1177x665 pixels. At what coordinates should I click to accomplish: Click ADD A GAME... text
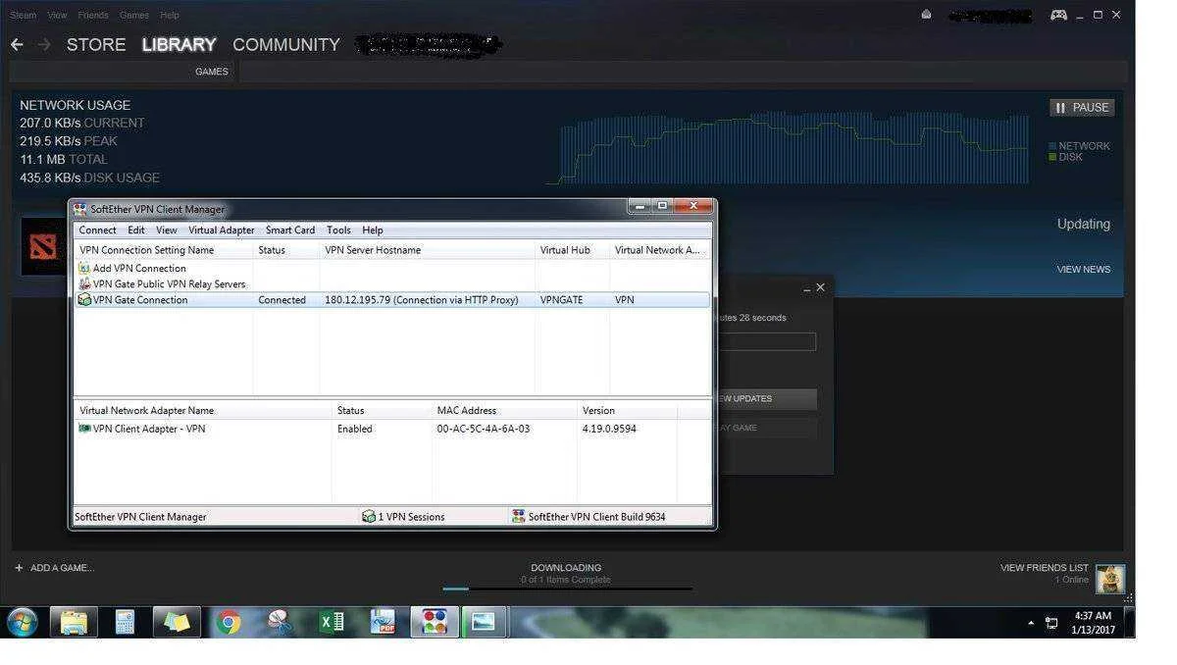63,568
